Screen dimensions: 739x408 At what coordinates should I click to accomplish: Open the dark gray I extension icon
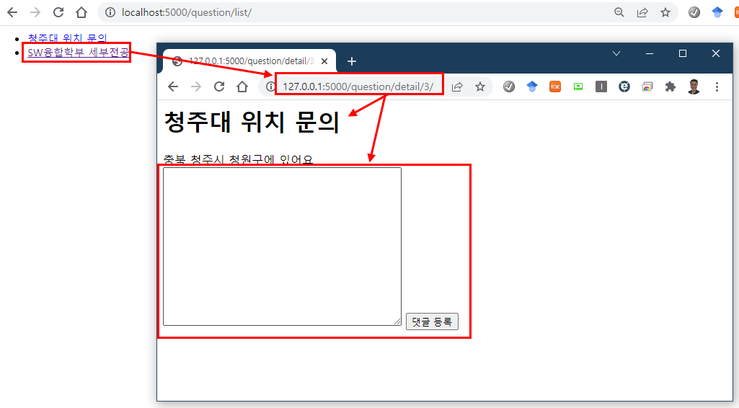coord(601,87)
